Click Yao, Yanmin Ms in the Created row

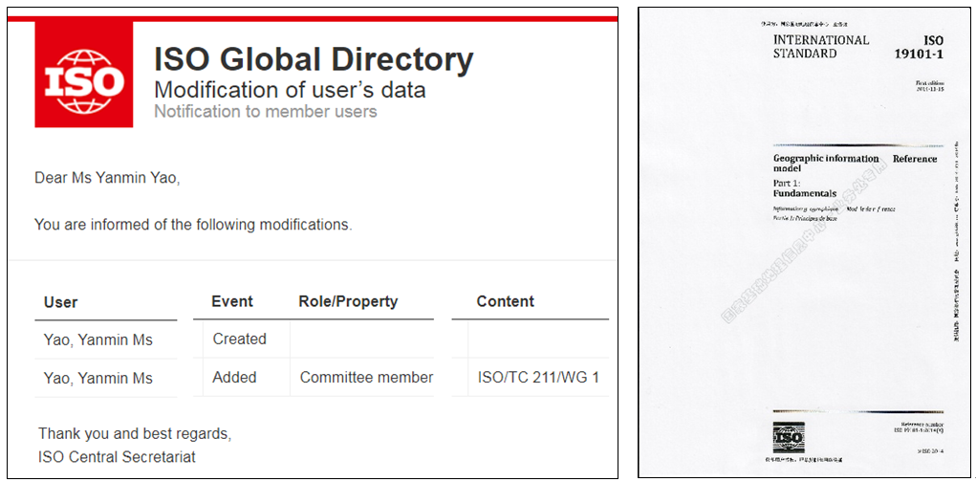pos(98,340)
